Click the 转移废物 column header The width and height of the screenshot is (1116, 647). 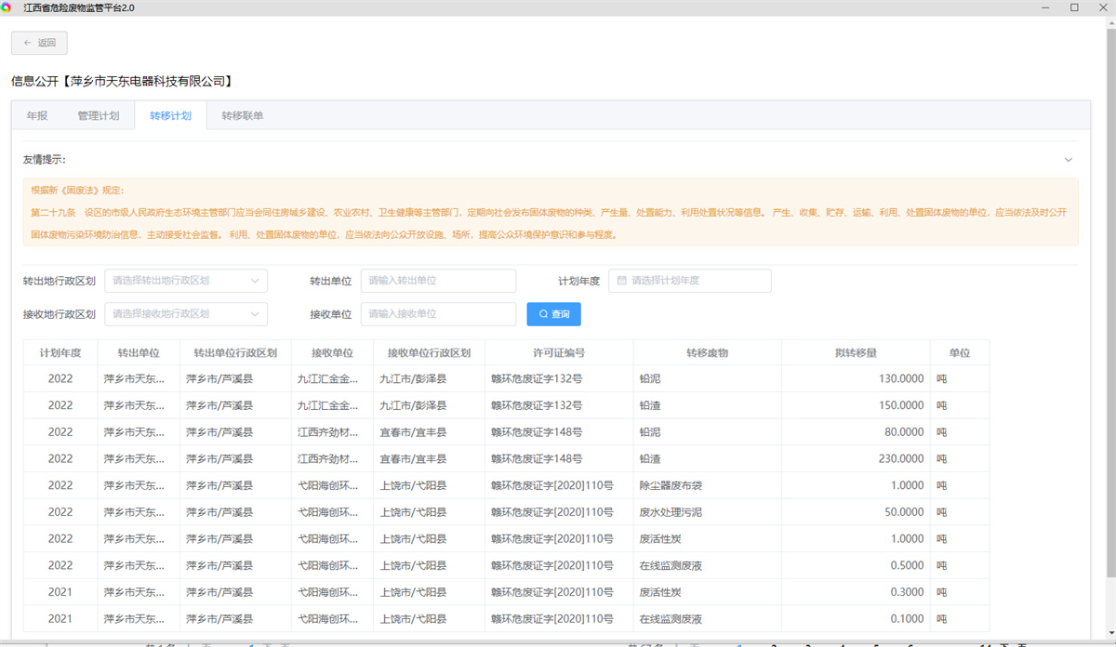pos(707,353)
